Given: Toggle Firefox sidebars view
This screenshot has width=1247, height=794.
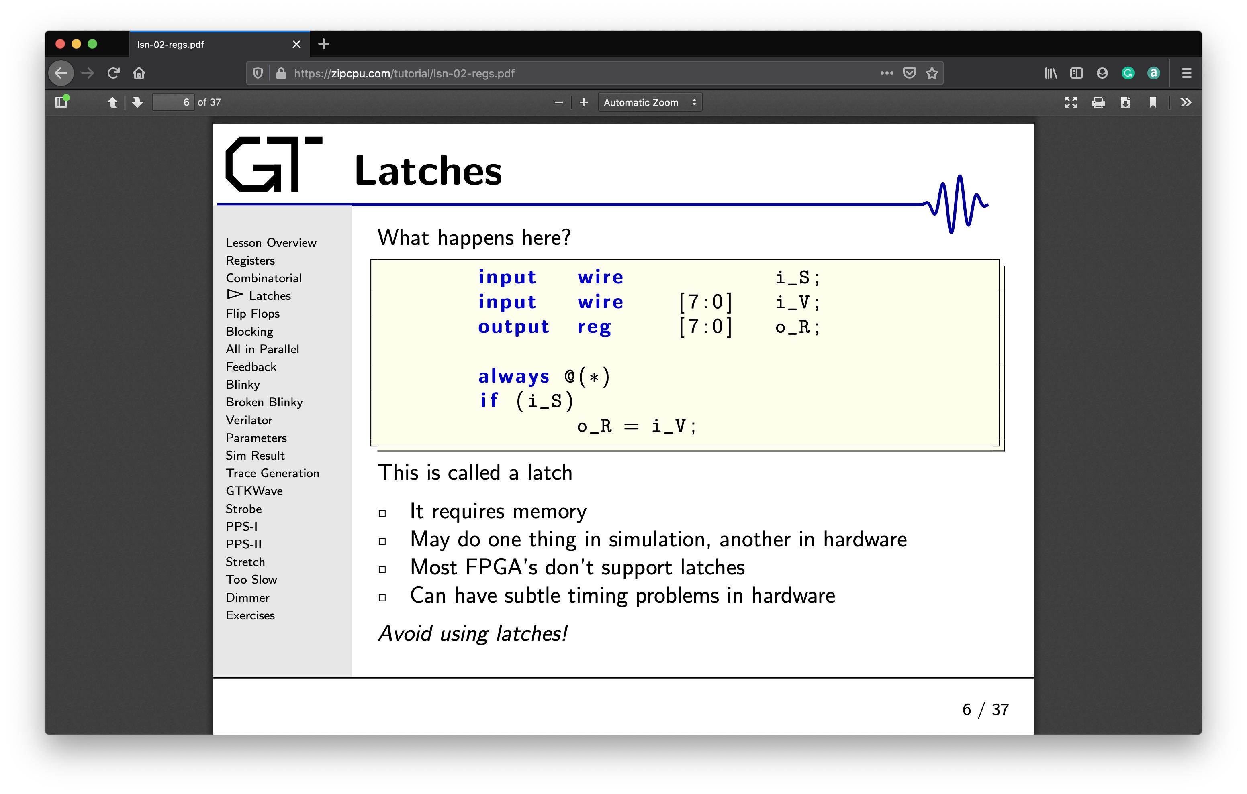Looking at the screenshot, I should 1076,73.
